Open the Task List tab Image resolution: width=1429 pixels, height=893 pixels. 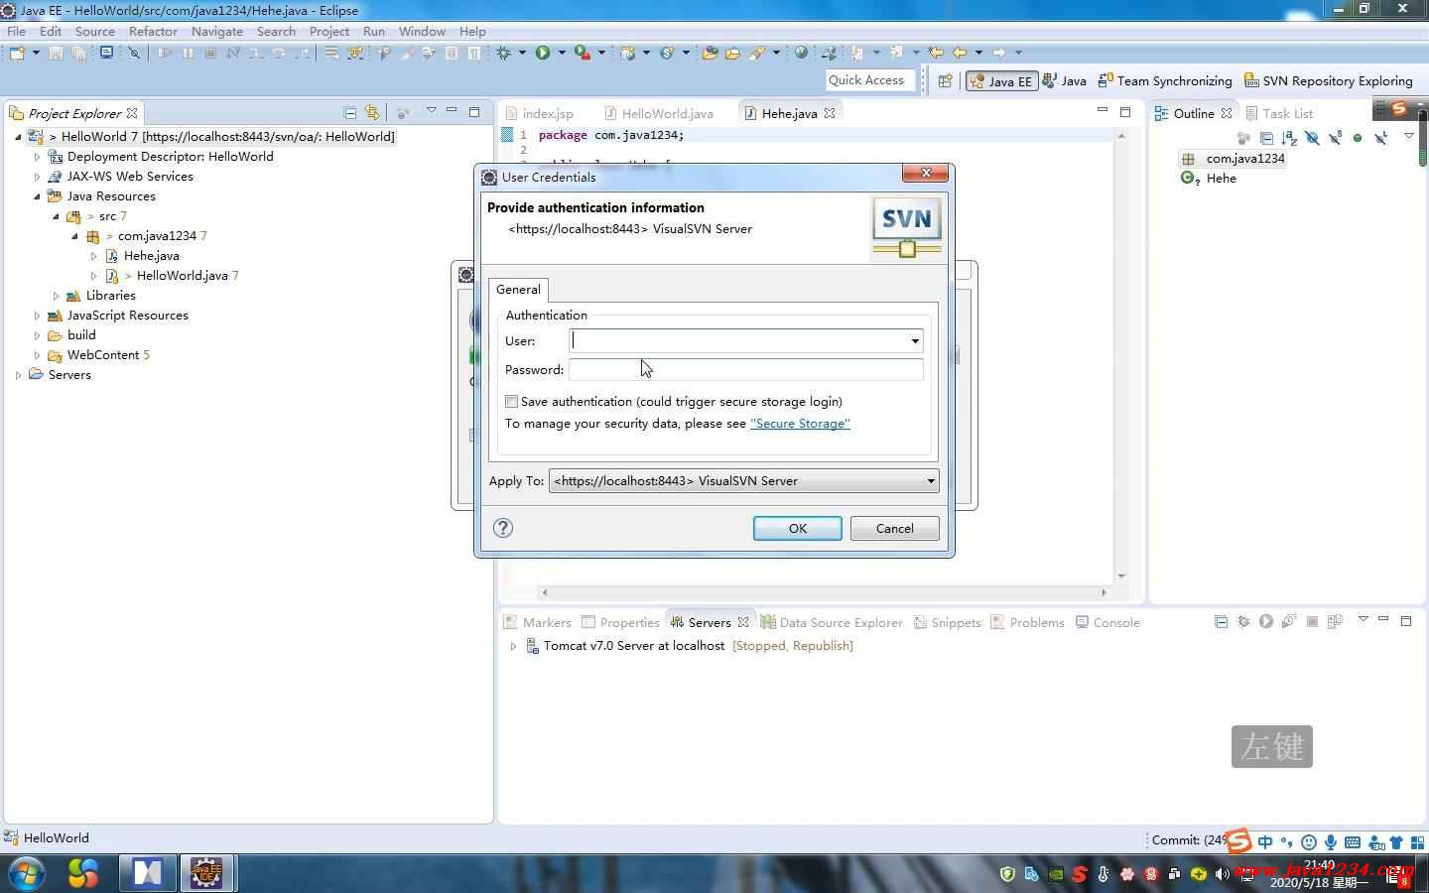coord(1279,113)
